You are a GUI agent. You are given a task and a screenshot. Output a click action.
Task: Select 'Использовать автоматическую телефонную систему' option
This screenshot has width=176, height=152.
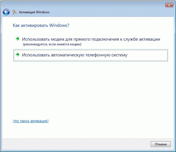(75, 55)
